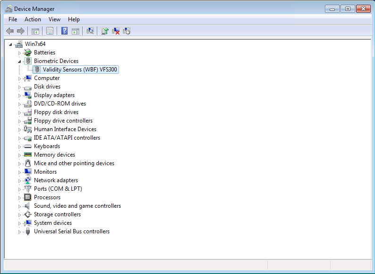Collapse the Win7x64 root node
Screen dimensions: 375x274
[10, 44]
